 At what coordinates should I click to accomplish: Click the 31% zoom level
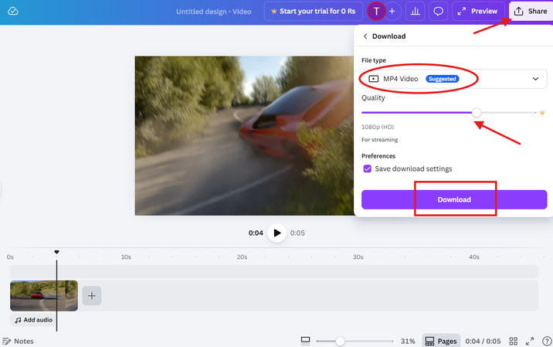tap(408, 342)
